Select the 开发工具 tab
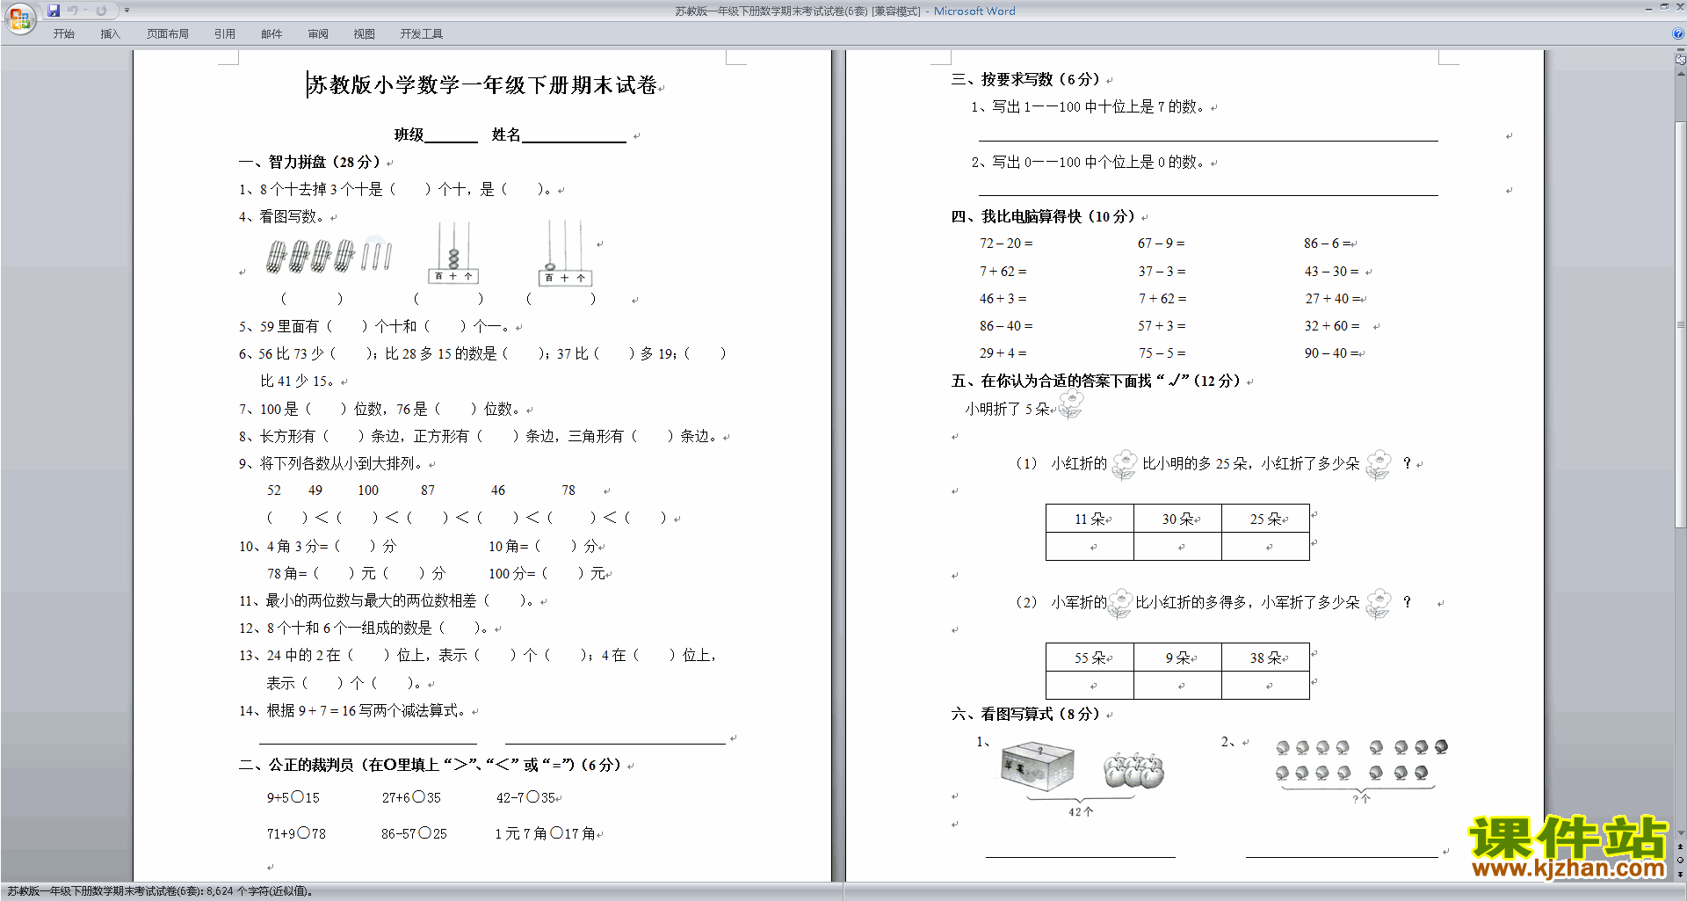This screenshot has height=901, width=1687. point(421,34)
